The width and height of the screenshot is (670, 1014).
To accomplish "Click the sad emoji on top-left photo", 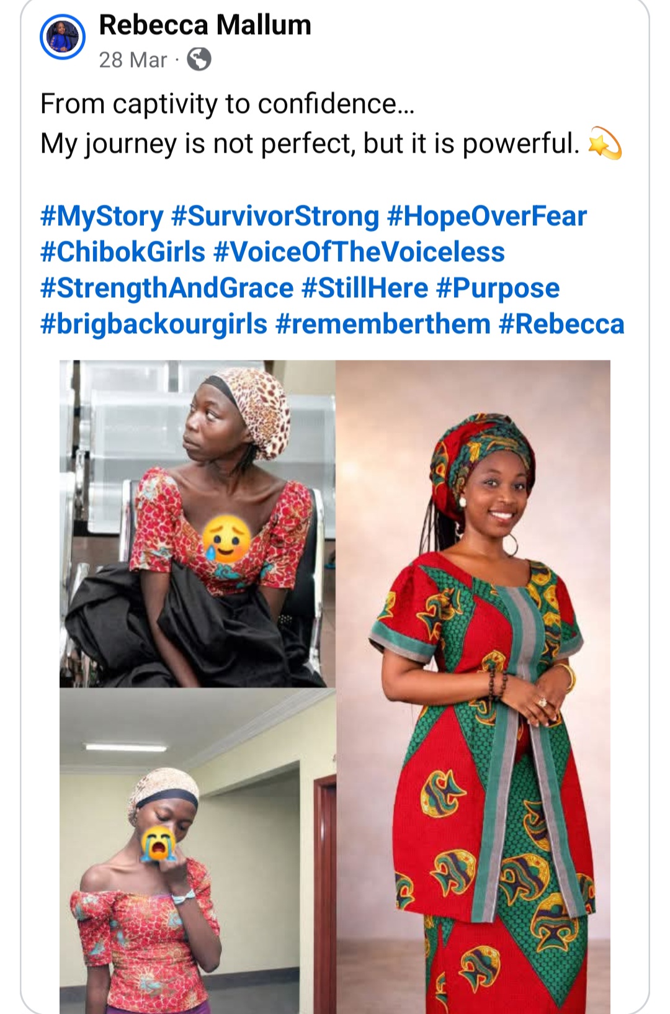I will (x=228, y=539).
